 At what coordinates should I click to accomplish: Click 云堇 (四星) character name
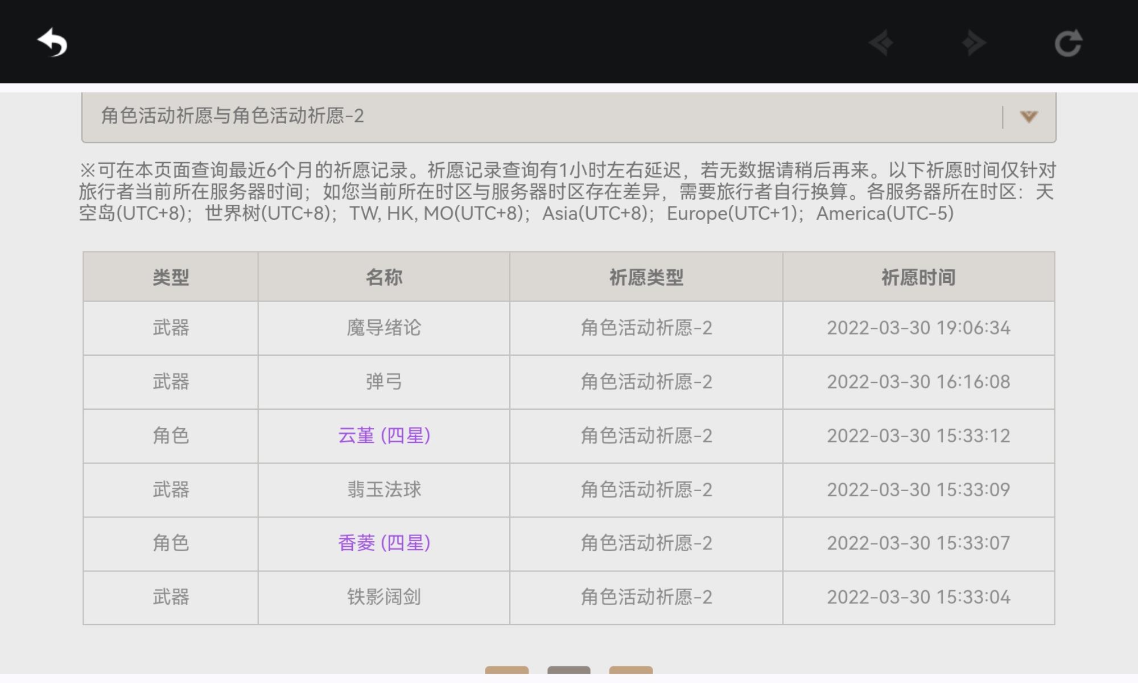tap(384, 435)
